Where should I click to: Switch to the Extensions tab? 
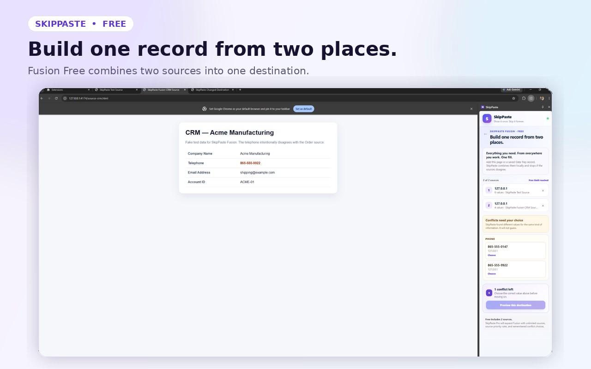click(68, 90)
